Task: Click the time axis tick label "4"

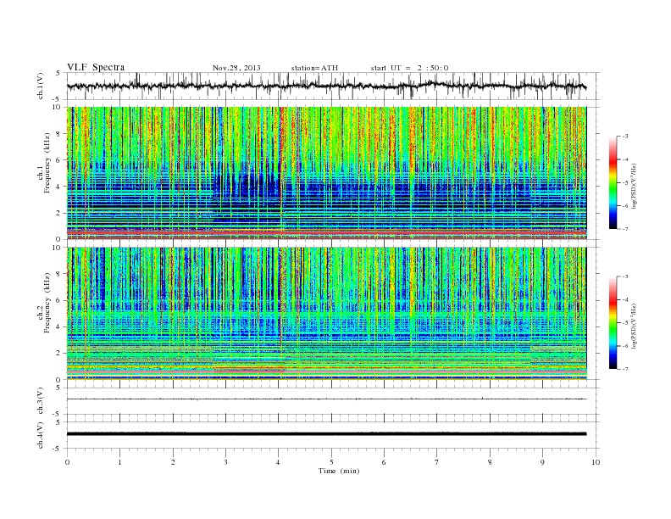Action: click(x=278, y=462)
